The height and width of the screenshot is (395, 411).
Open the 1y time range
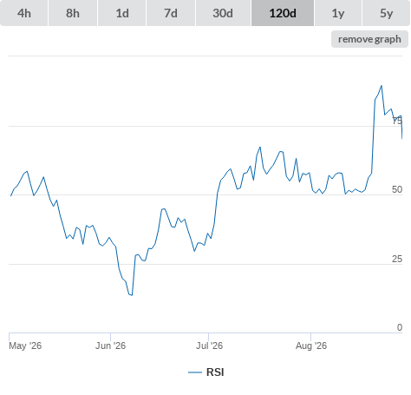338,13
